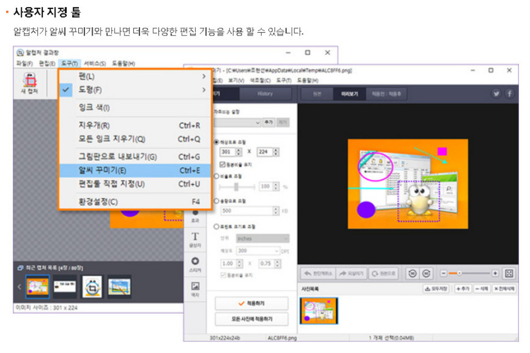Select the print size adjustment radio
530x353 pixels.
[x=217, y=226]
